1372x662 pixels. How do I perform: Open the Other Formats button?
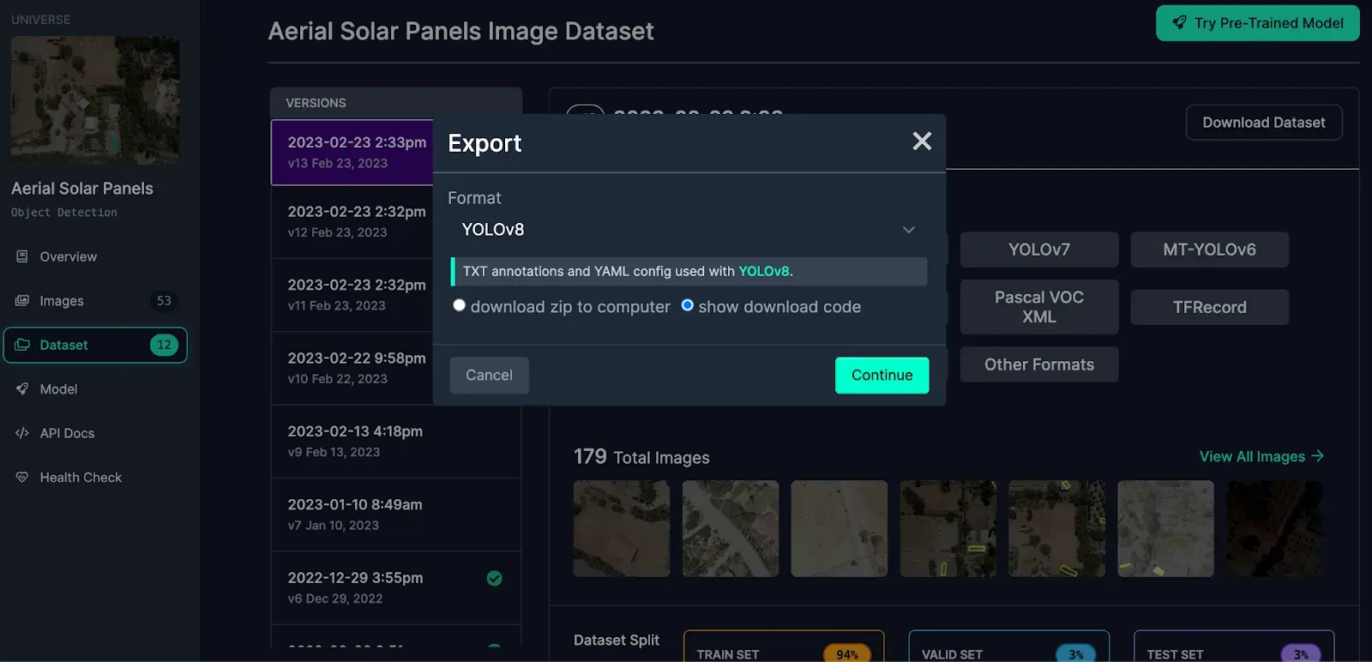coord(1039,364)
